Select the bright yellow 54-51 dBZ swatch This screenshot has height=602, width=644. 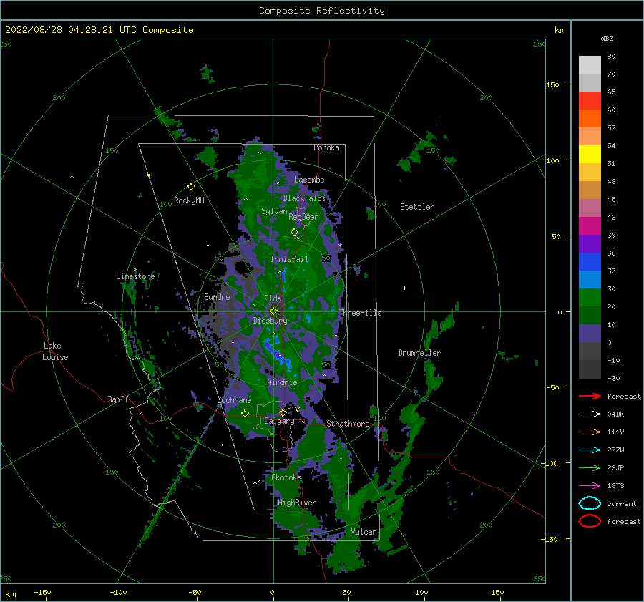pyautogui.click(x=590, y=154)
